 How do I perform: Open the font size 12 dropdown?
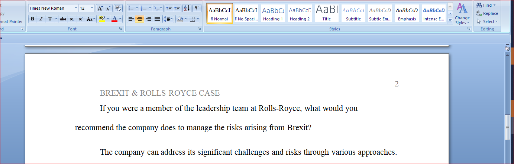coord(92,8)
